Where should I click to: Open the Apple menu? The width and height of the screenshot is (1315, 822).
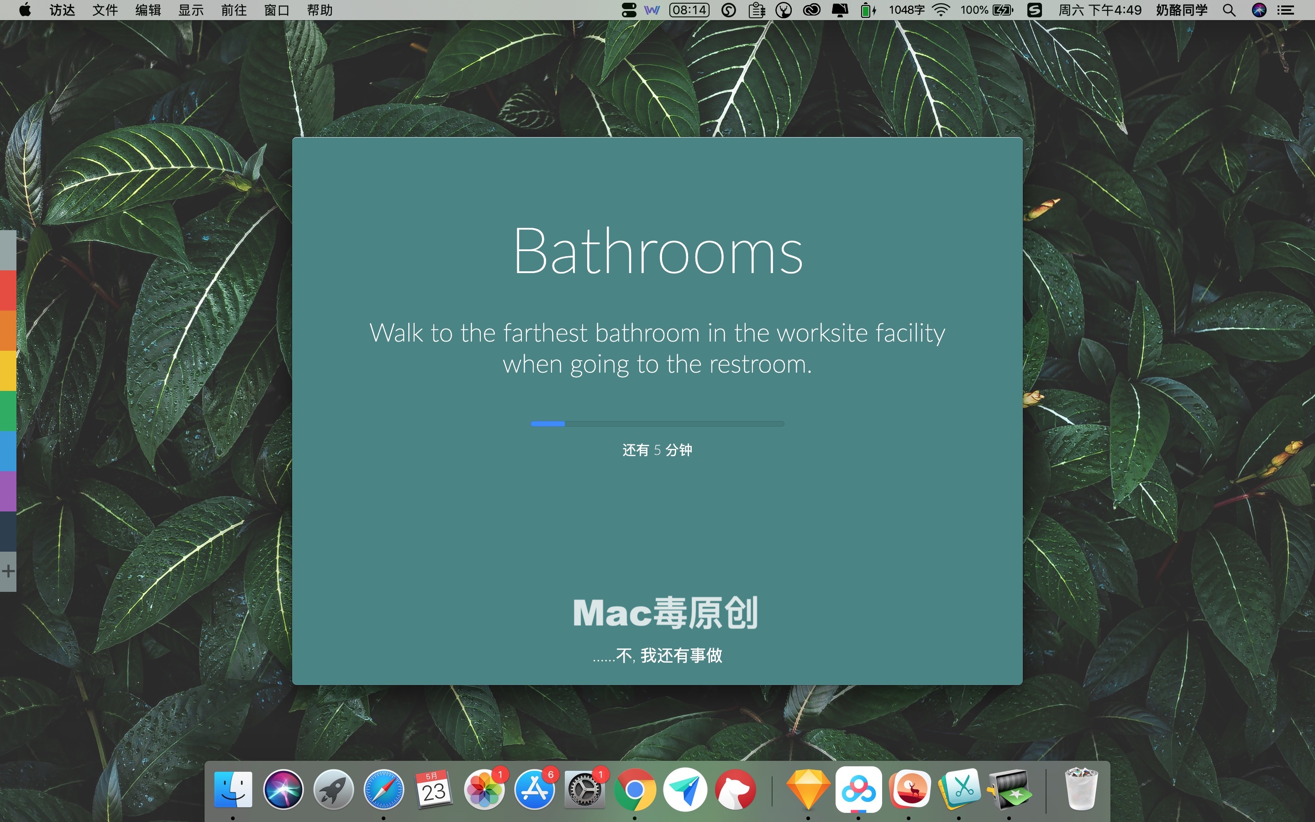coord(25,10)
